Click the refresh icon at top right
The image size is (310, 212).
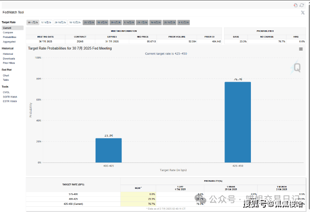(x=302, y=5)
